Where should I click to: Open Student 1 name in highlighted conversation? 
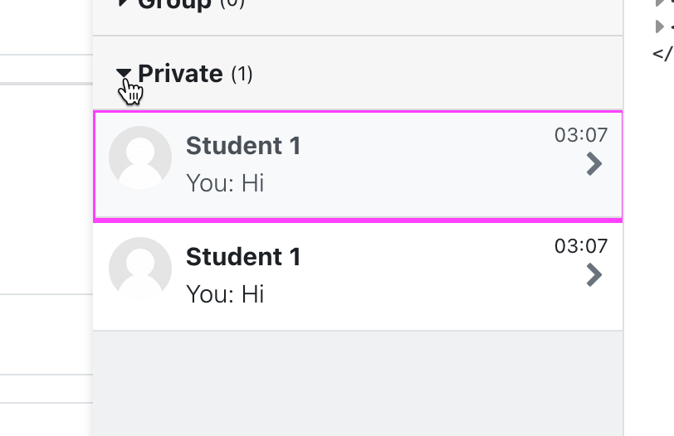pyautogui.click(x=243, y=146)
